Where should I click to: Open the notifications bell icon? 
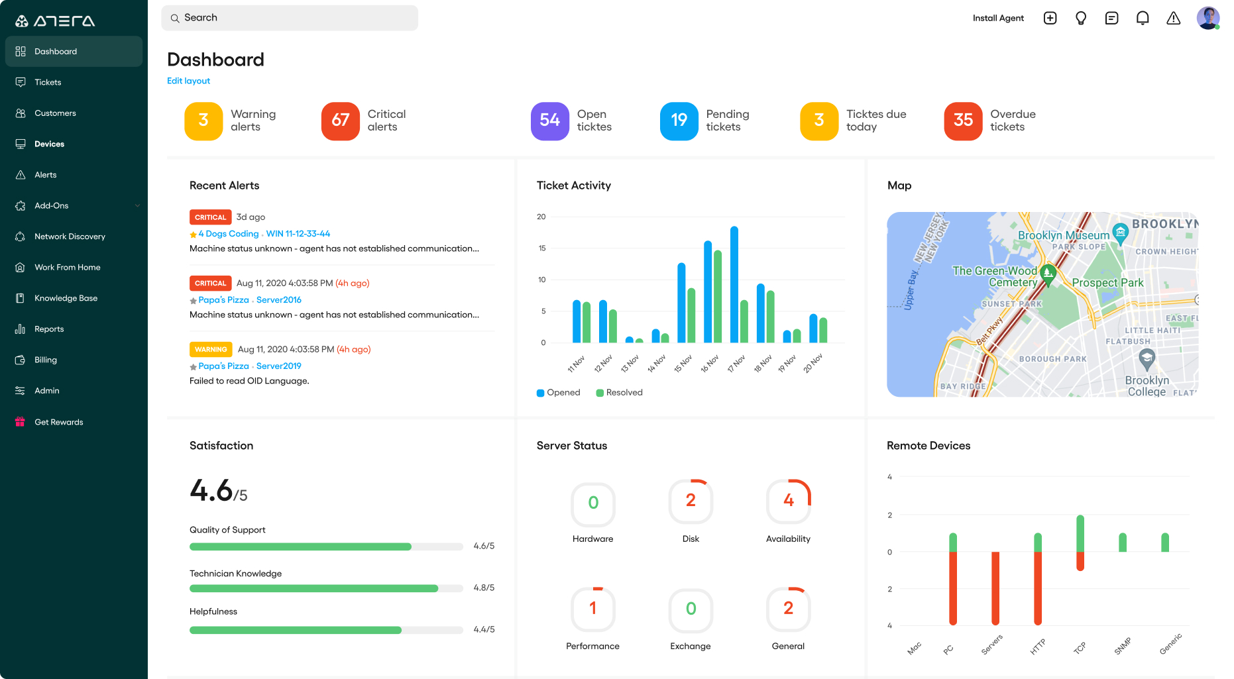1143,18
